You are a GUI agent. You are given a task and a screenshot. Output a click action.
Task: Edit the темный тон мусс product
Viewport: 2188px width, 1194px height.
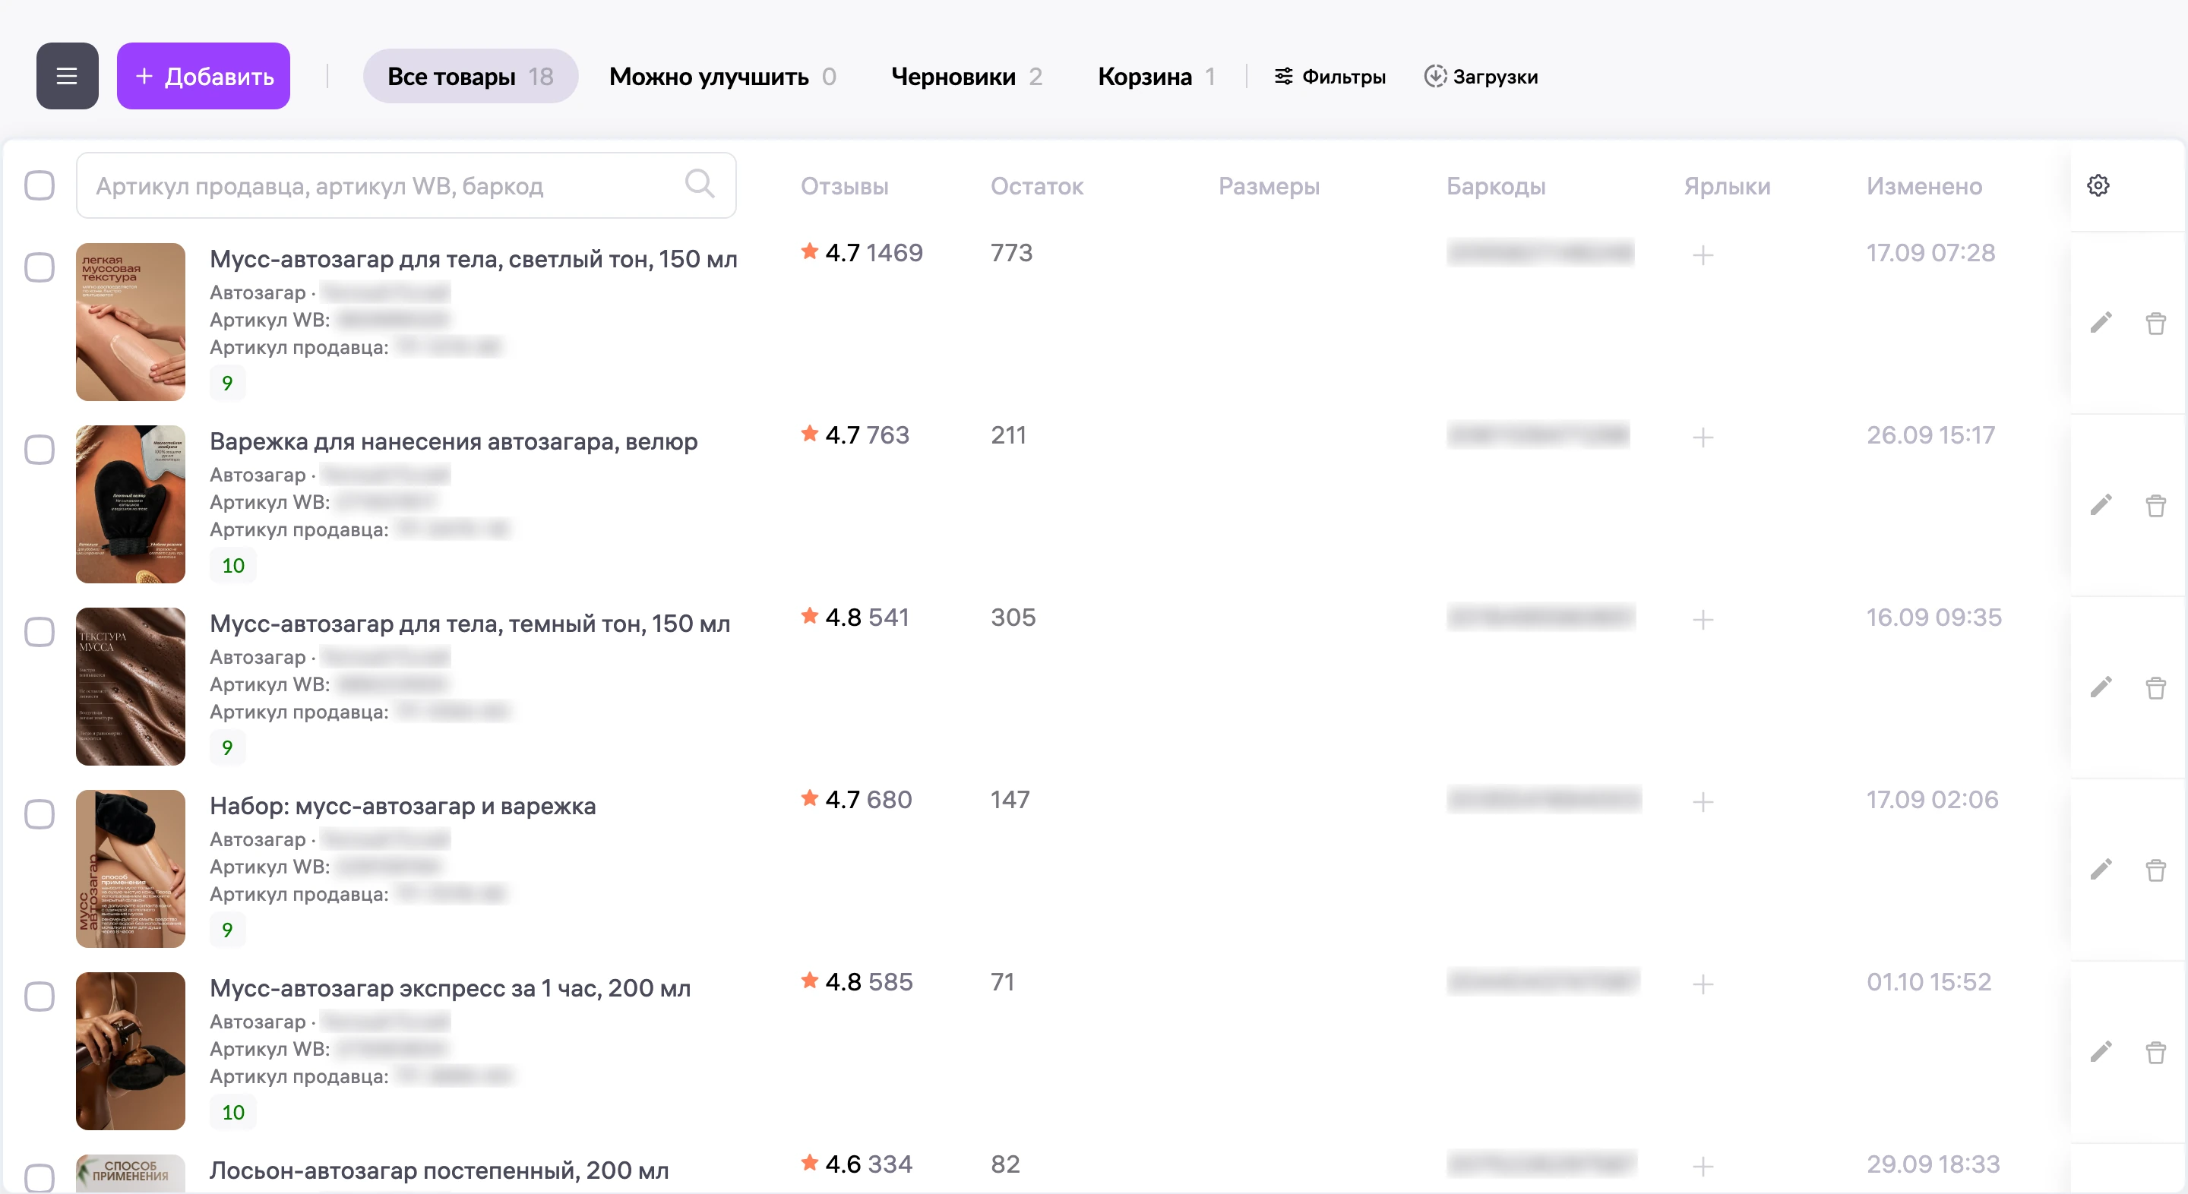click(x=2101, y=687)
